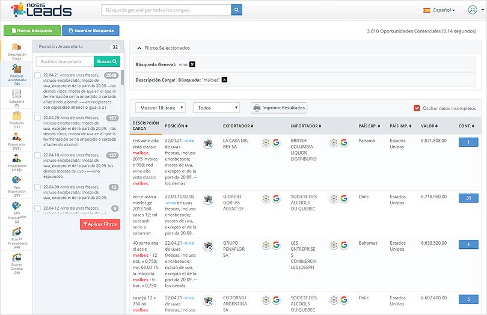
Task: Click value 6.871.808,00 cell
Action: 433,141
